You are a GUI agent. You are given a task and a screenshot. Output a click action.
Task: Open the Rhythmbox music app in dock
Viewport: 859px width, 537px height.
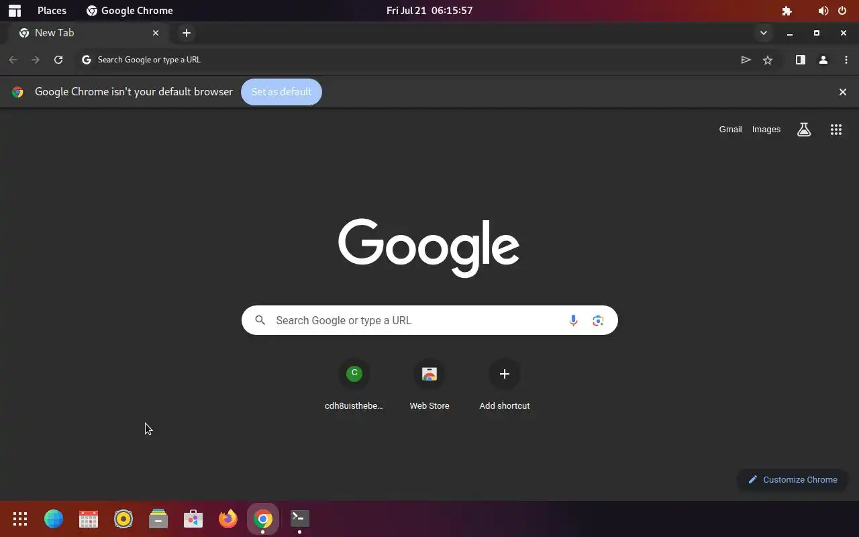pos(123,519)
